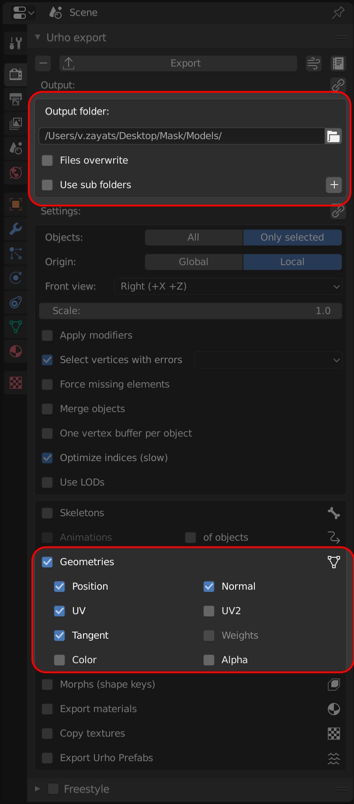Click the plus icon beside Use sub folders
The image size is (354, 804).
click(334, 185)
